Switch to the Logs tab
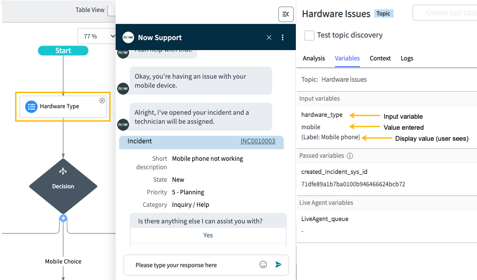This screenshot has width=477, height=280. pyautogui.click(x=407, y=58)
